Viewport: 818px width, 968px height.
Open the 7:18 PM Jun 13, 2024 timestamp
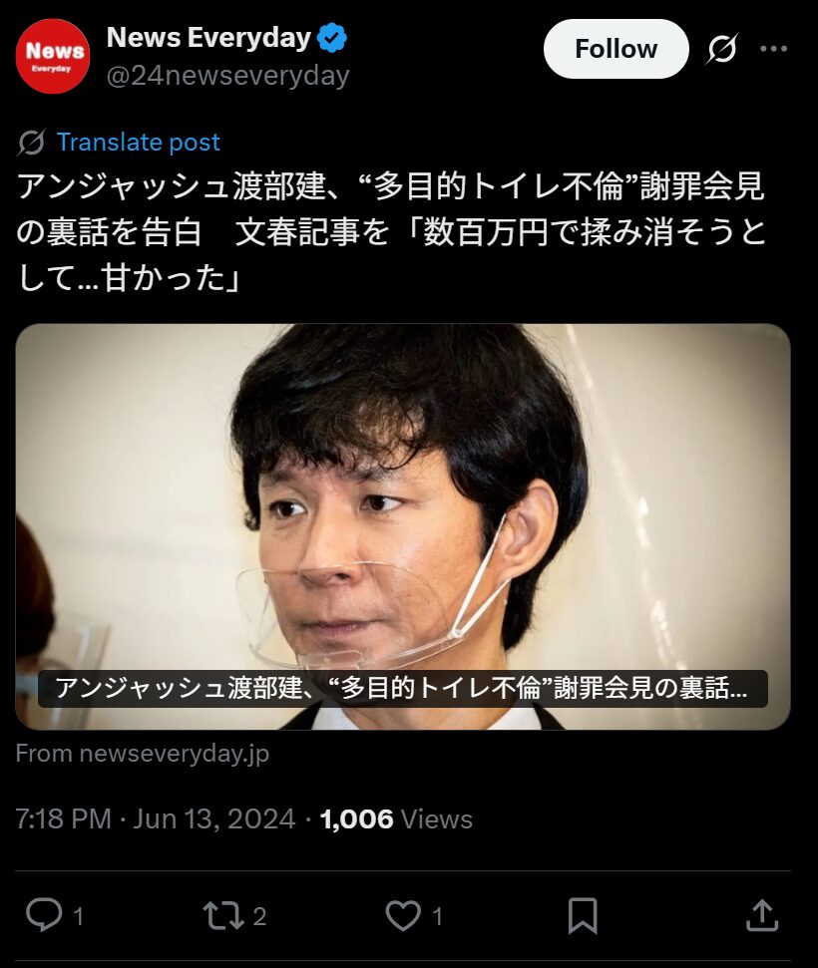(x=155, y=819)
